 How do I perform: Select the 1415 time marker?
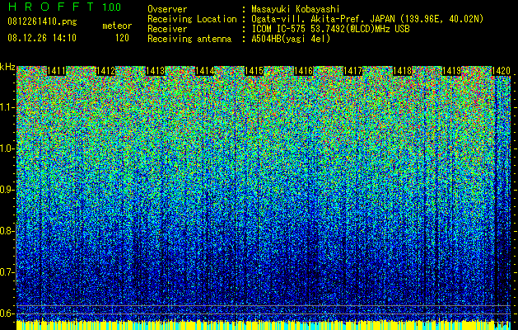pos(254,71)
